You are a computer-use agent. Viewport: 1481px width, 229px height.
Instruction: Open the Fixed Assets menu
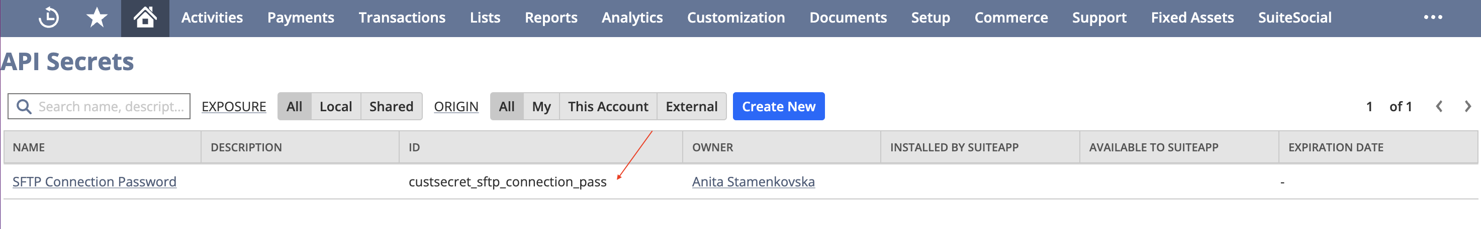1192,18
